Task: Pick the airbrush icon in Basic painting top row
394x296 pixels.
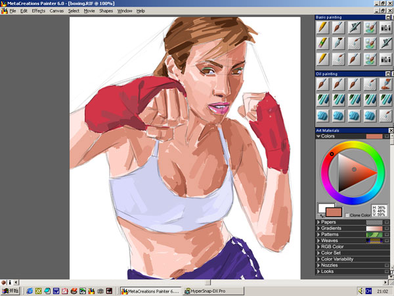Action: (354, 27)
